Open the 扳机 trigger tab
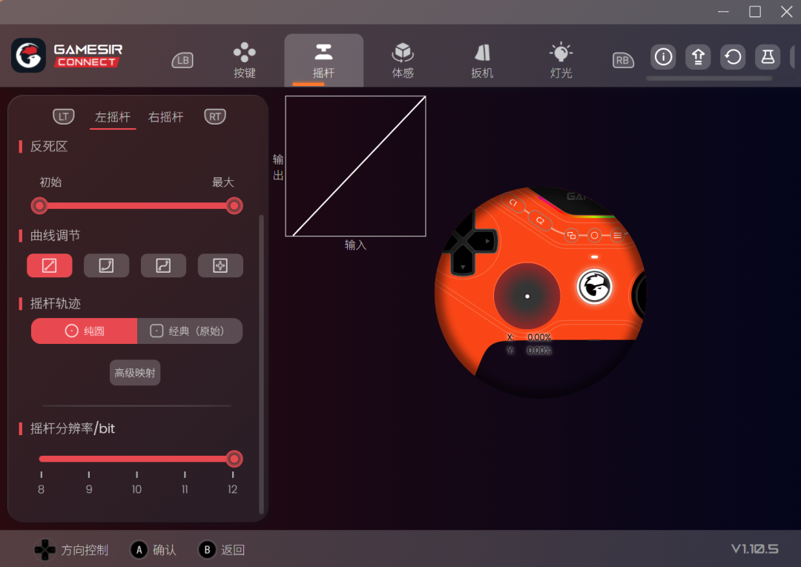801x567 pixels. click(x=482, y=60)
